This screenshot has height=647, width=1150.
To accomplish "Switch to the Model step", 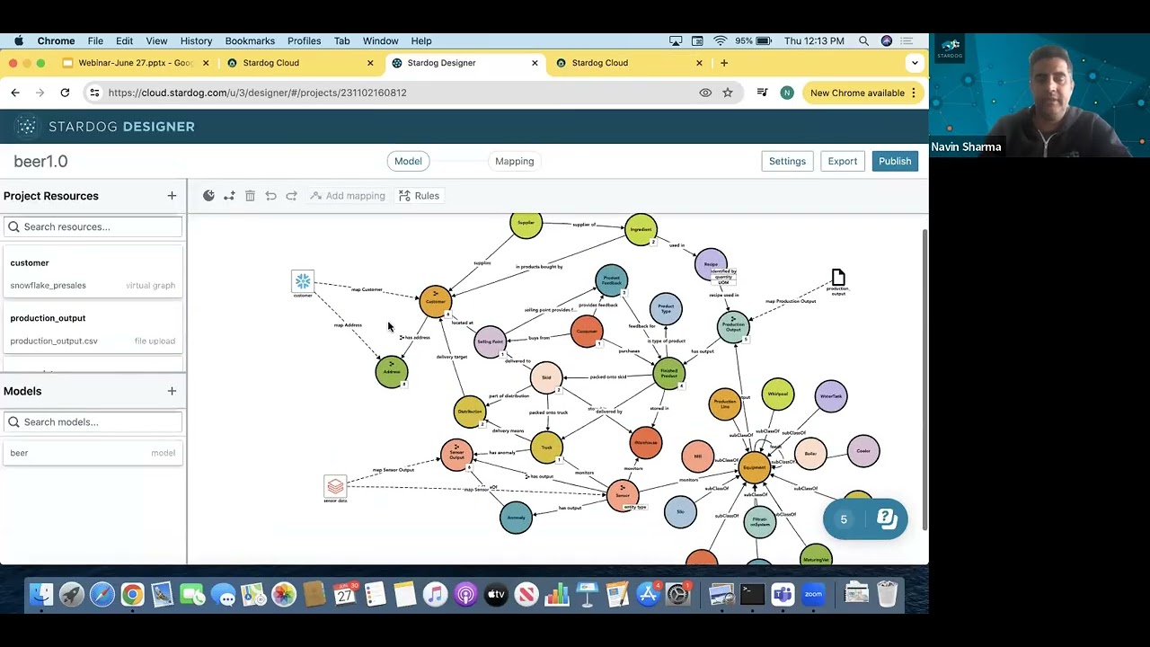I will [408, 161].
